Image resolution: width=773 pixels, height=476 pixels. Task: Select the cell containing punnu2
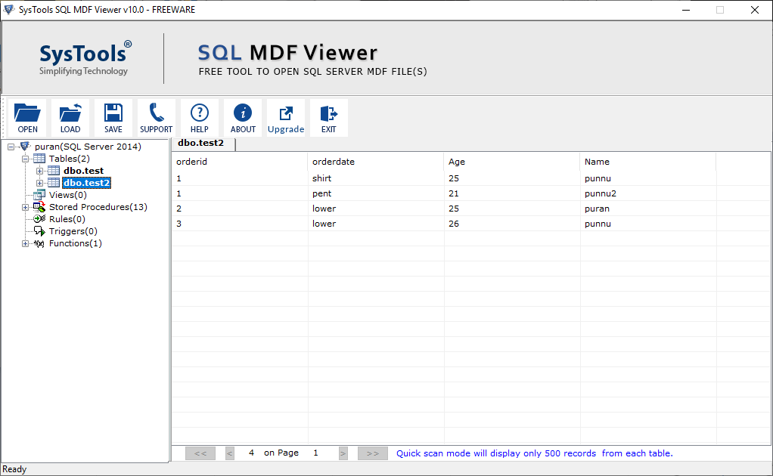pos(647,193)
